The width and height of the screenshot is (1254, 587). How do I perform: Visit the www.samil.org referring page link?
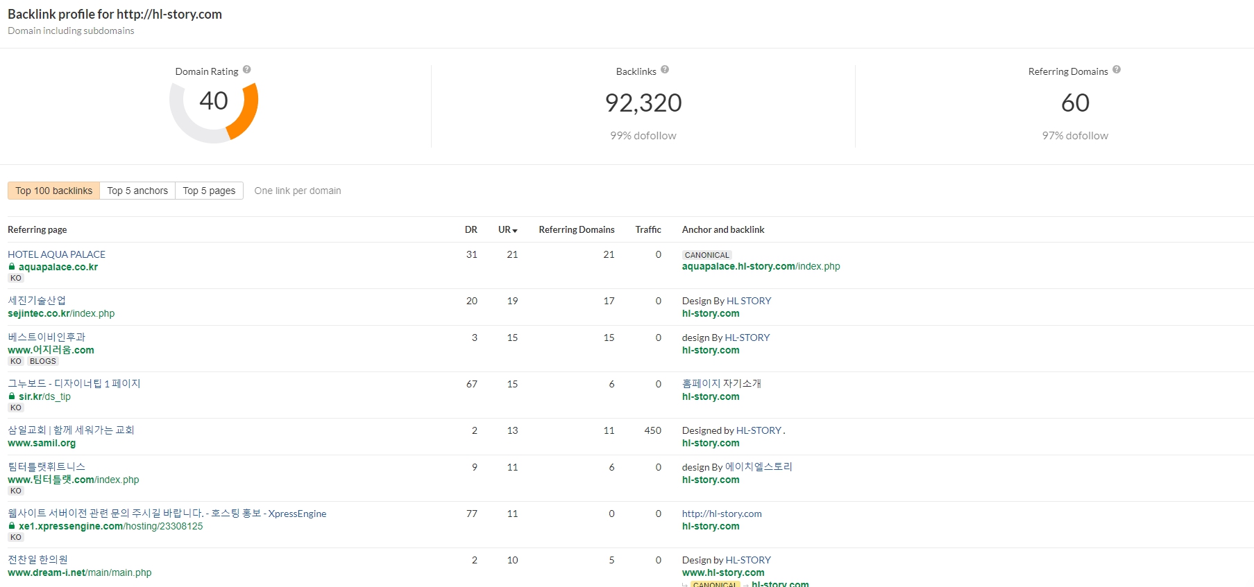[42, 443]
